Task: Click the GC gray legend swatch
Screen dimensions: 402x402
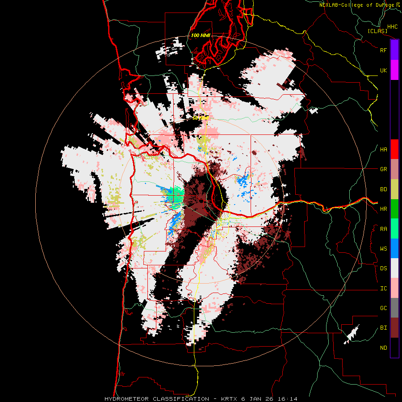Action: (394, 308)
